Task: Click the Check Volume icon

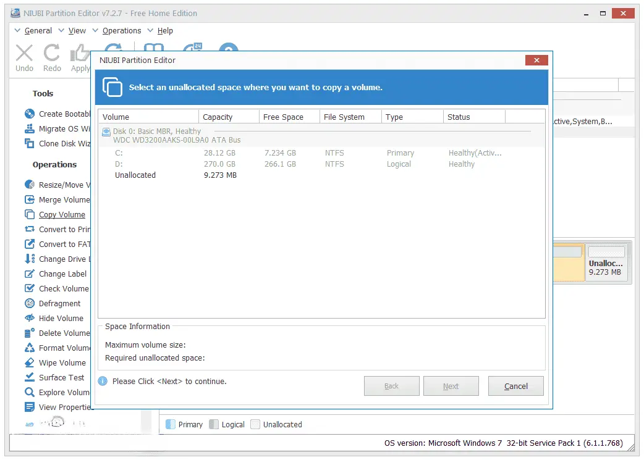Action: click(x=30, y=288)
